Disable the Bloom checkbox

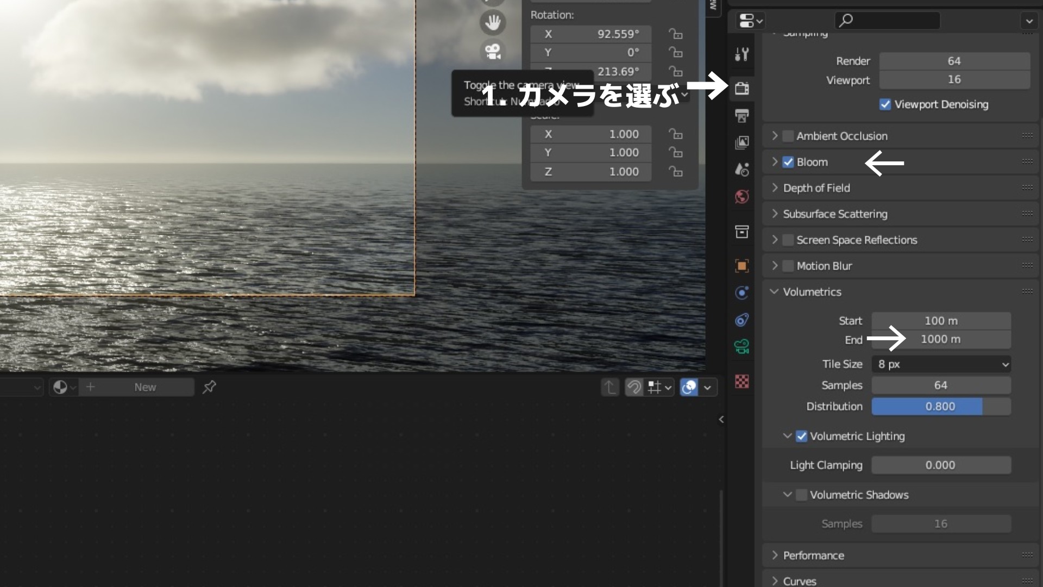point(788,162)
